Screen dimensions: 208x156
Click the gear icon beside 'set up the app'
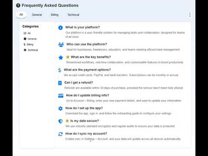click(60, 108)
